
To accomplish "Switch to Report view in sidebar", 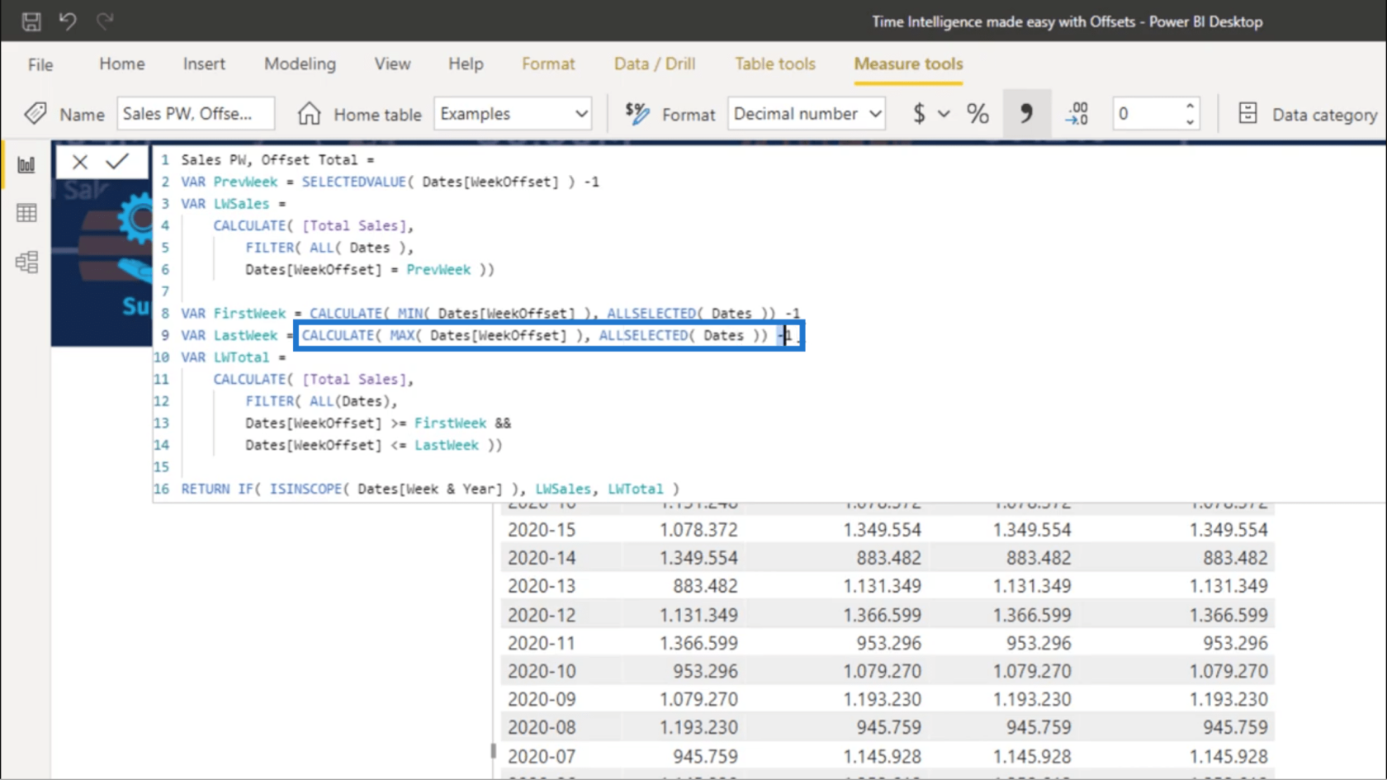I will pos(26,165).
